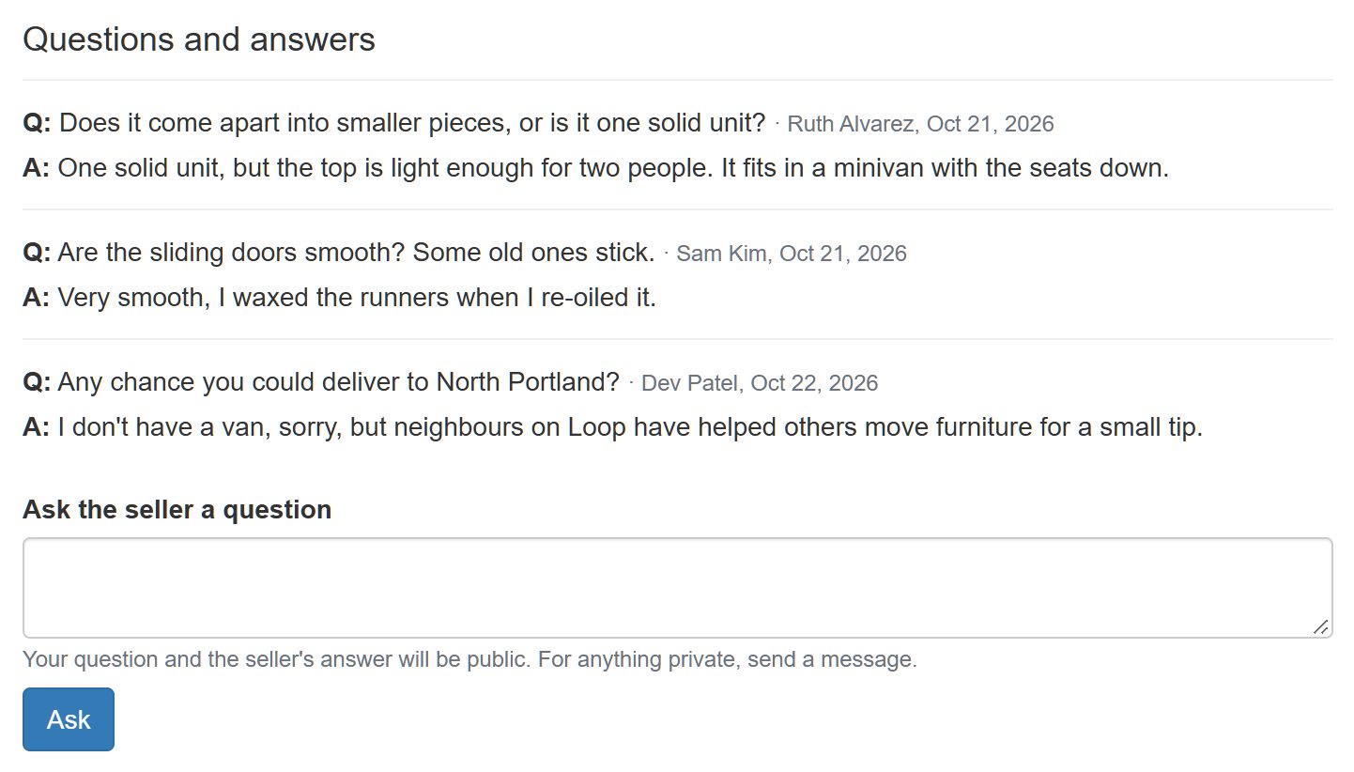The height and width of the screenshot is (772, 1354).
Task: Click the sliding doors smooth question
Action: 356,253
